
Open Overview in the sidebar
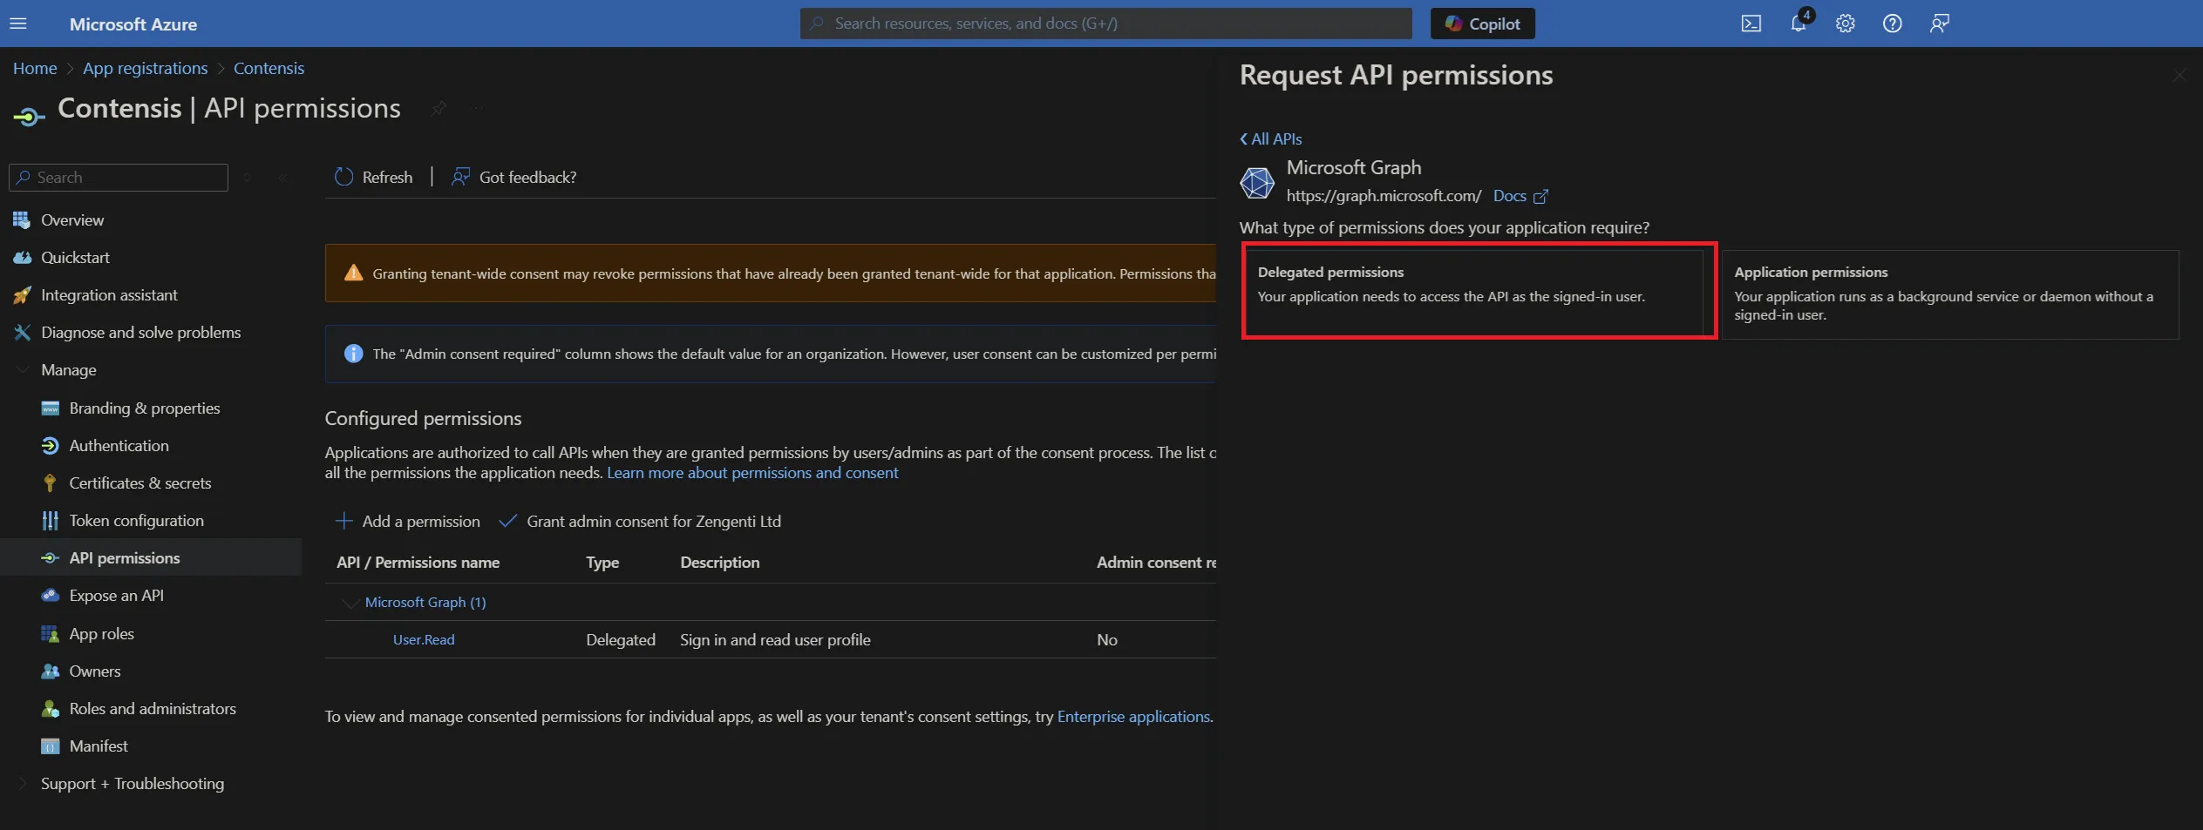pyautogui.click(x=71, y=219)
